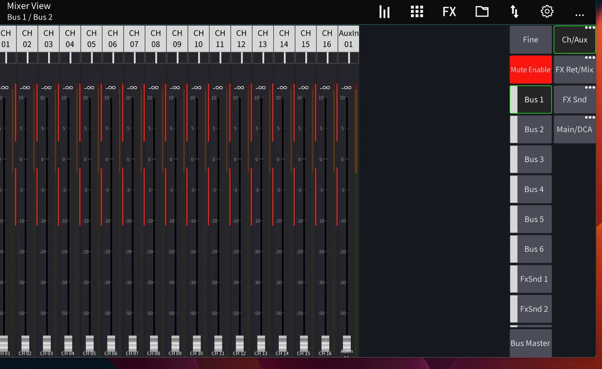Click the CH 12 fader knob
Image resolution: width=602 pixels, height=369 pixels.
point(239,343)
